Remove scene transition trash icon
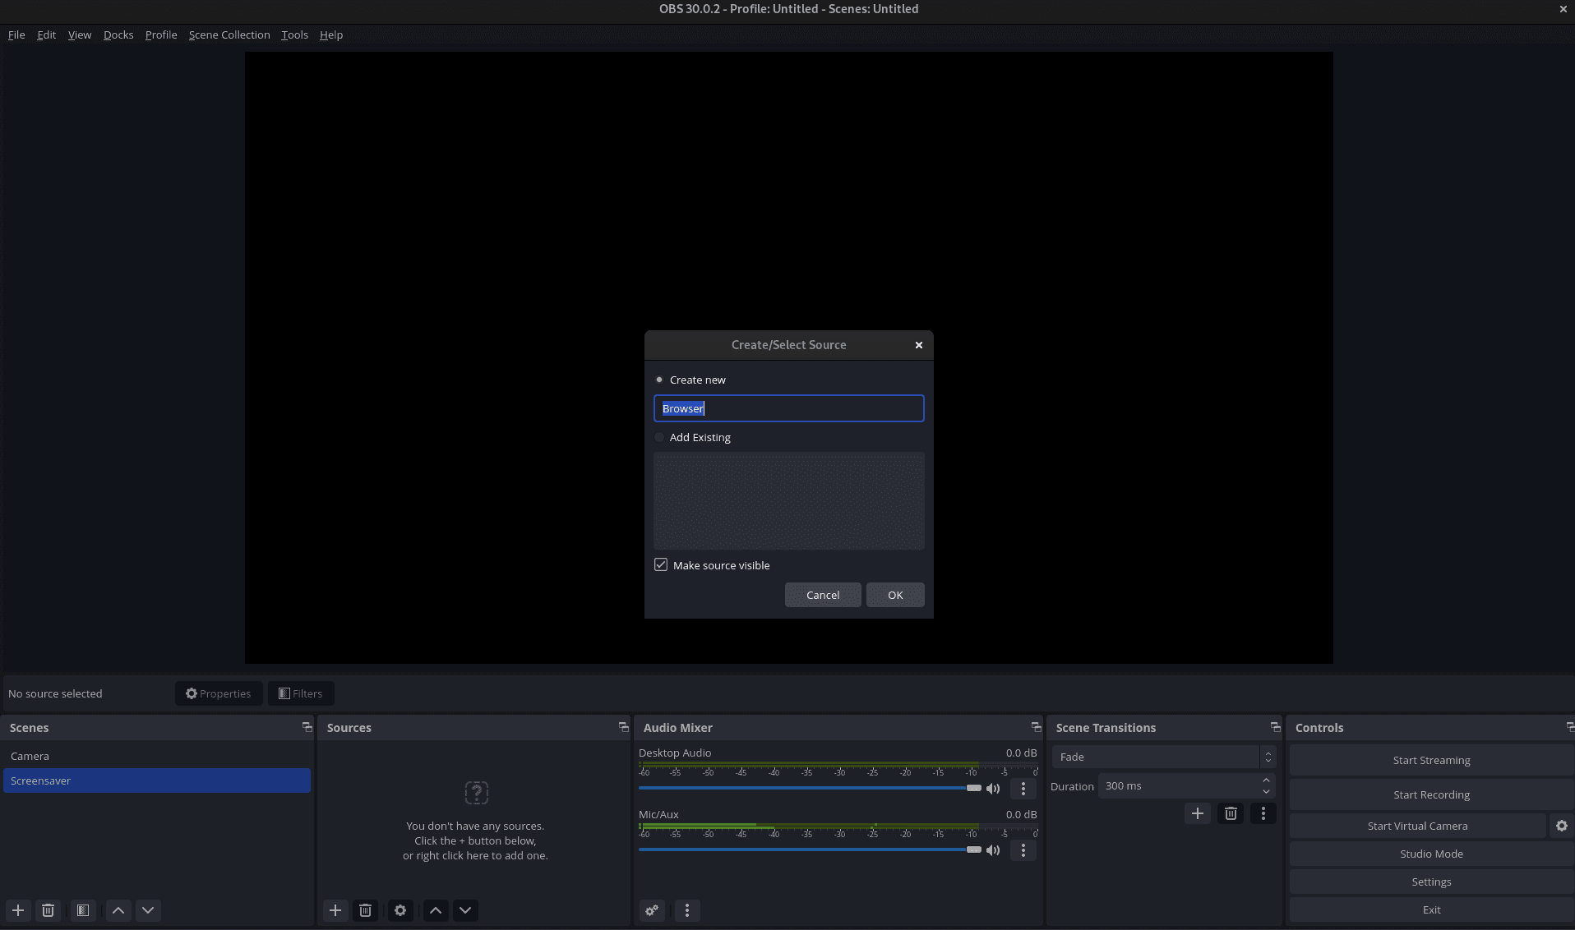Screen dimensions: 1575x930 (1231, 813)
